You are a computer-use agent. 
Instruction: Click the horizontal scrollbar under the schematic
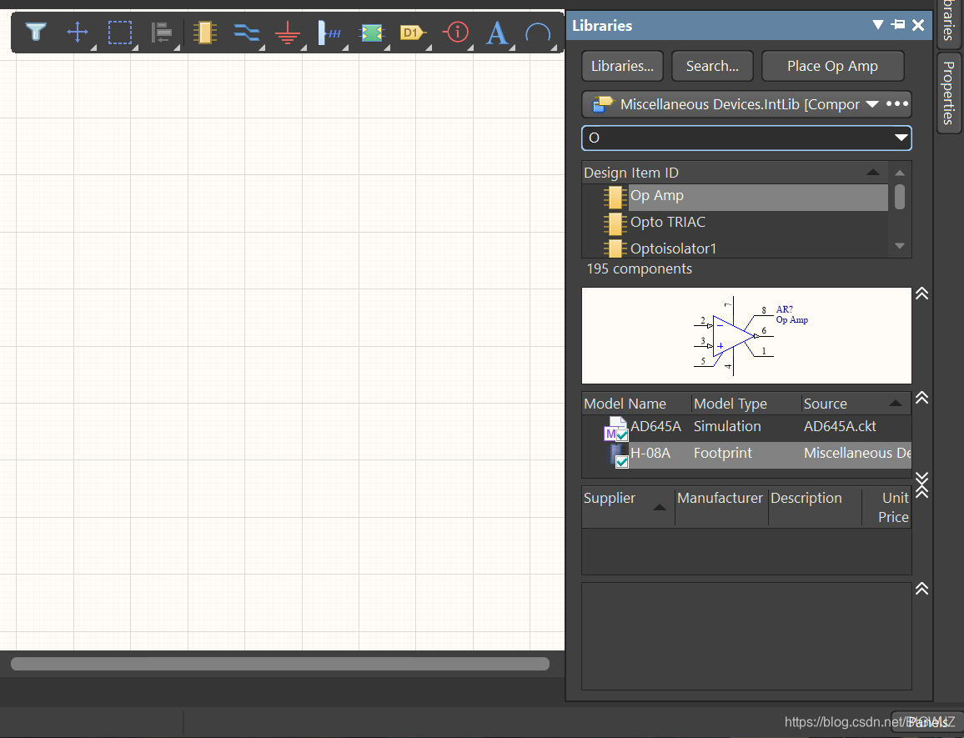pos(279,664)
